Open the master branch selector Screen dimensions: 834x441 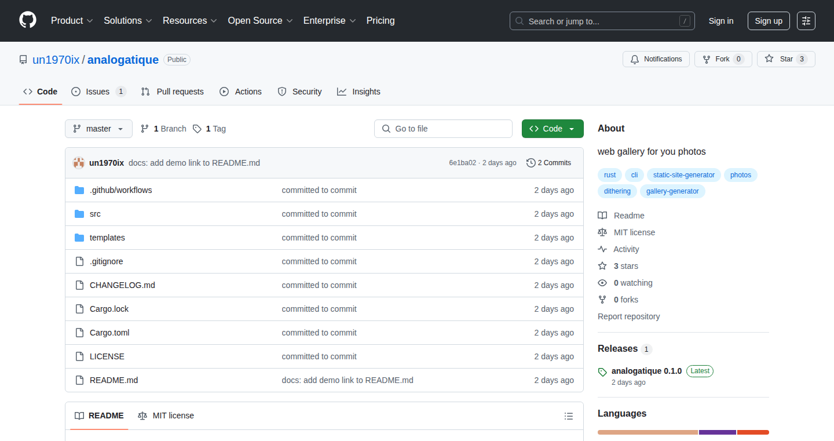98,129
